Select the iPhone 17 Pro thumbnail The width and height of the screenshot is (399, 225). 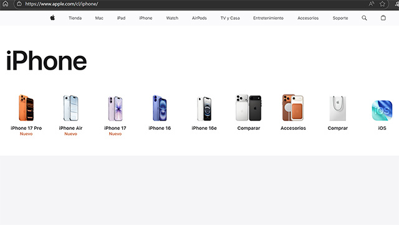coord(26,108)
